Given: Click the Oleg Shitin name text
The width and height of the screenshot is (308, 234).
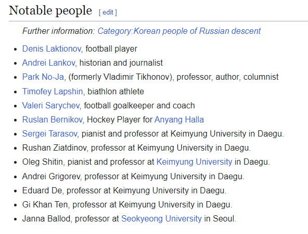Looking at the screenshot, I should pos(42,162).
